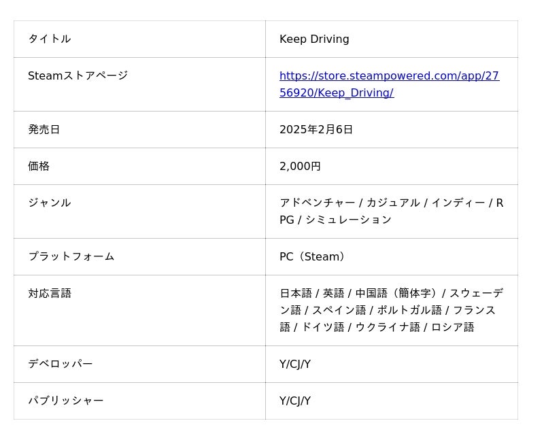Select the 2025年2月6日 release date value
The height and width of the screenshot is (440, 544).
(316, 130)
